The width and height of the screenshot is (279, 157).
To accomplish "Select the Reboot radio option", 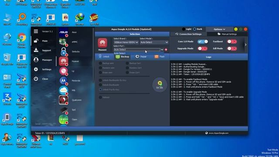I will point(100,97).
